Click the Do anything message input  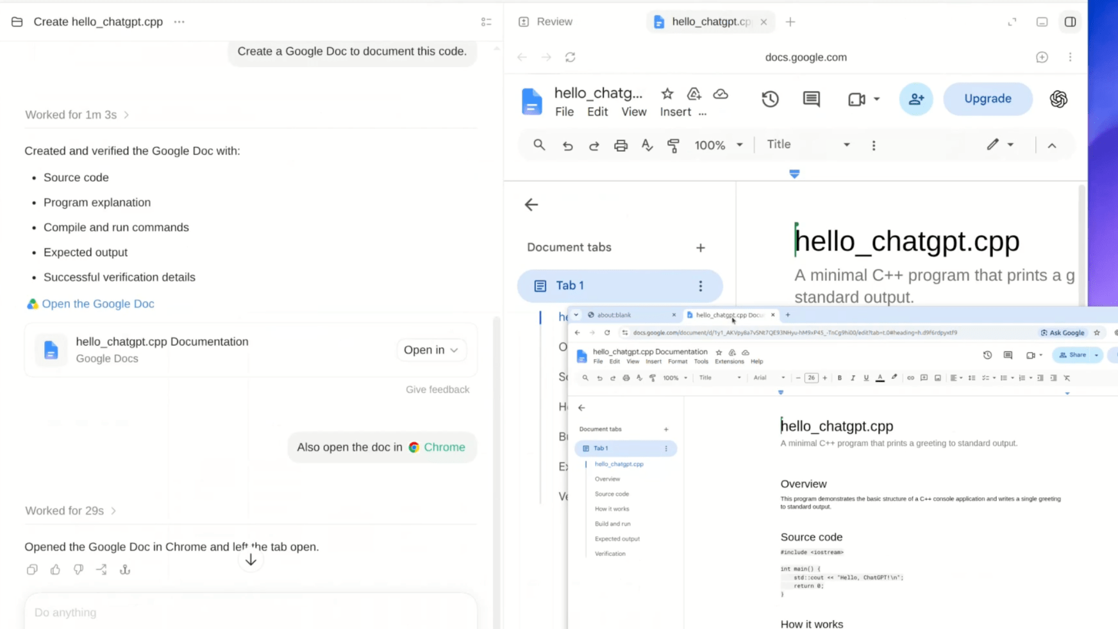[251, 612]
